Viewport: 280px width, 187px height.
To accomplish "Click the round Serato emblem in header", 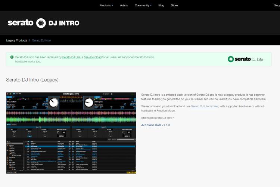I will pos(41,23).
